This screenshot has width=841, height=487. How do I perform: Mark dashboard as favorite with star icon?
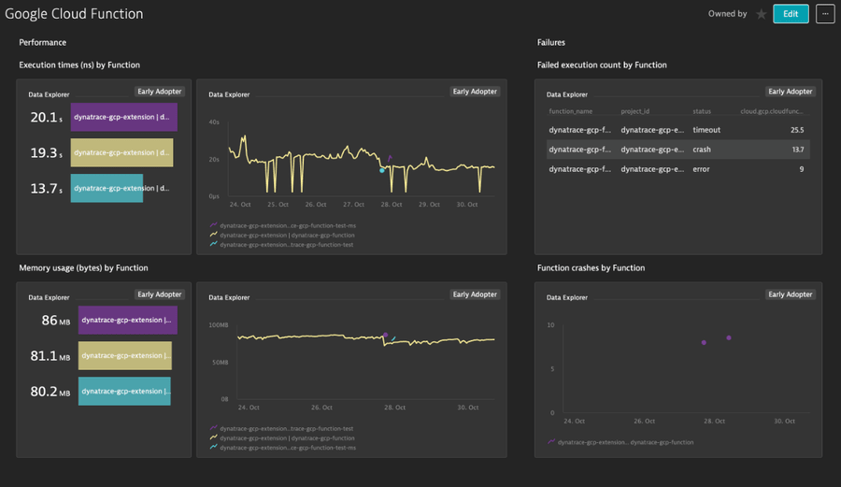(761, 14)
